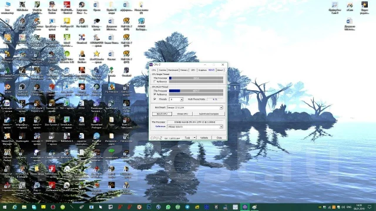Select the DOS2 desktop icon

pyautogui.click(x=82, y=105)
